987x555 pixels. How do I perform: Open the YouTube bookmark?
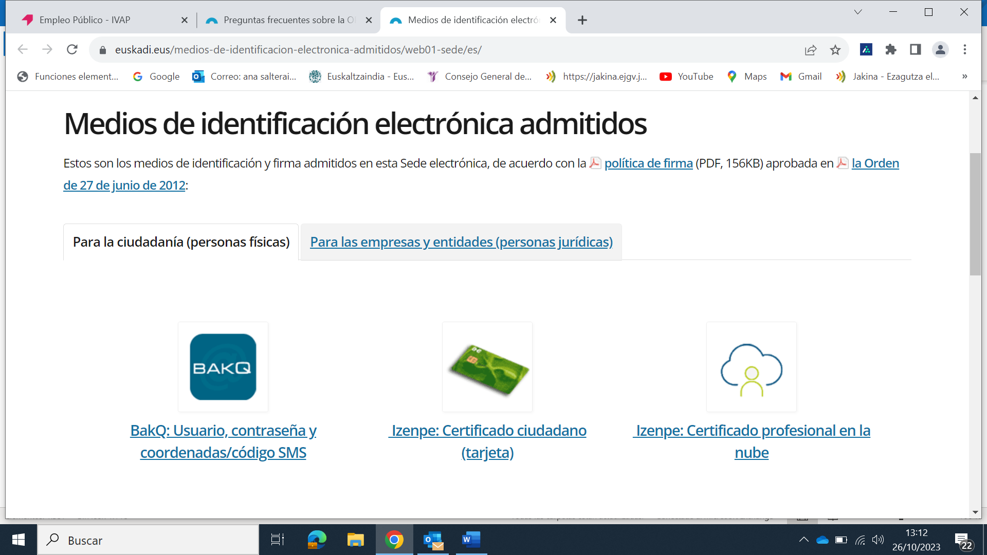coord(686,77)
